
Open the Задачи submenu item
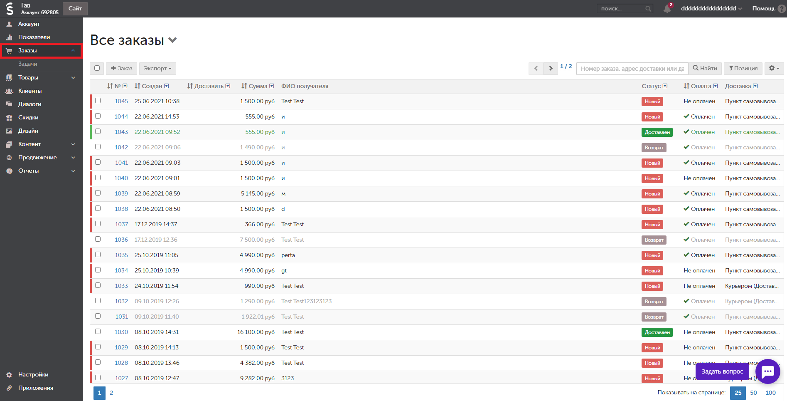tap(28, 64)
